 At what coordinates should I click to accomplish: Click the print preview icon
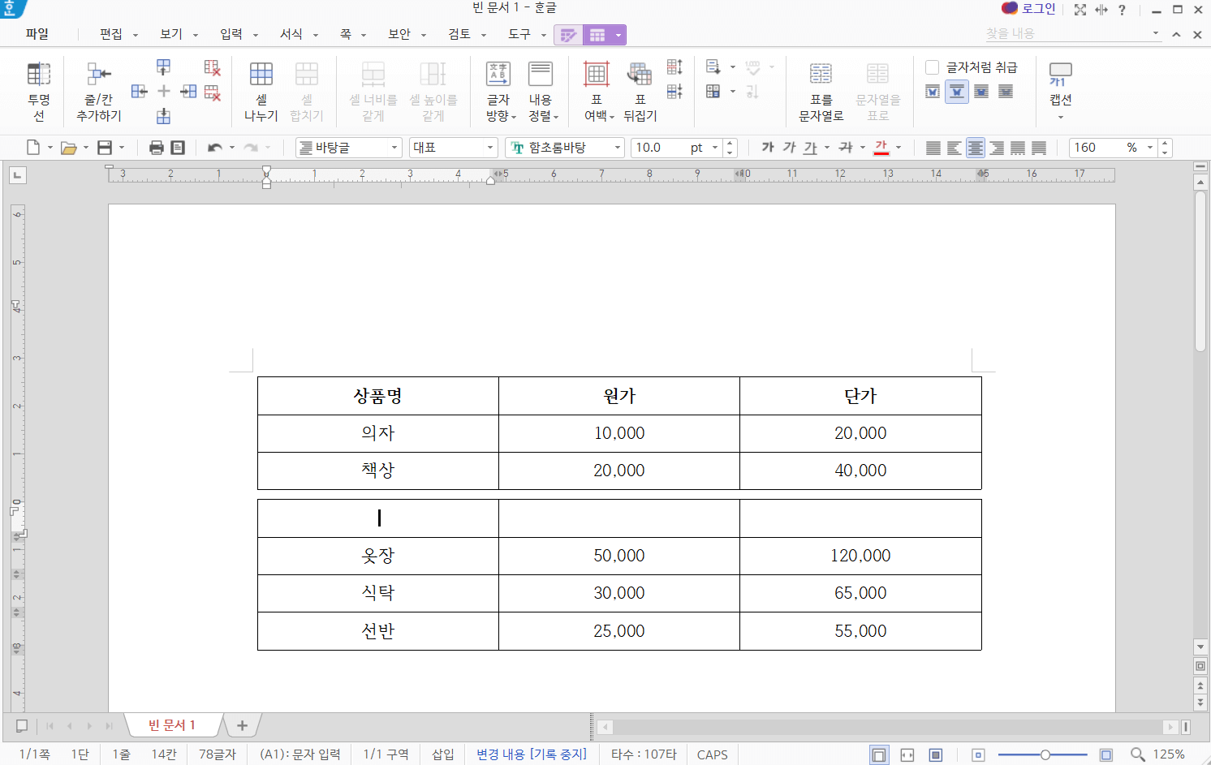coord(178,148)
